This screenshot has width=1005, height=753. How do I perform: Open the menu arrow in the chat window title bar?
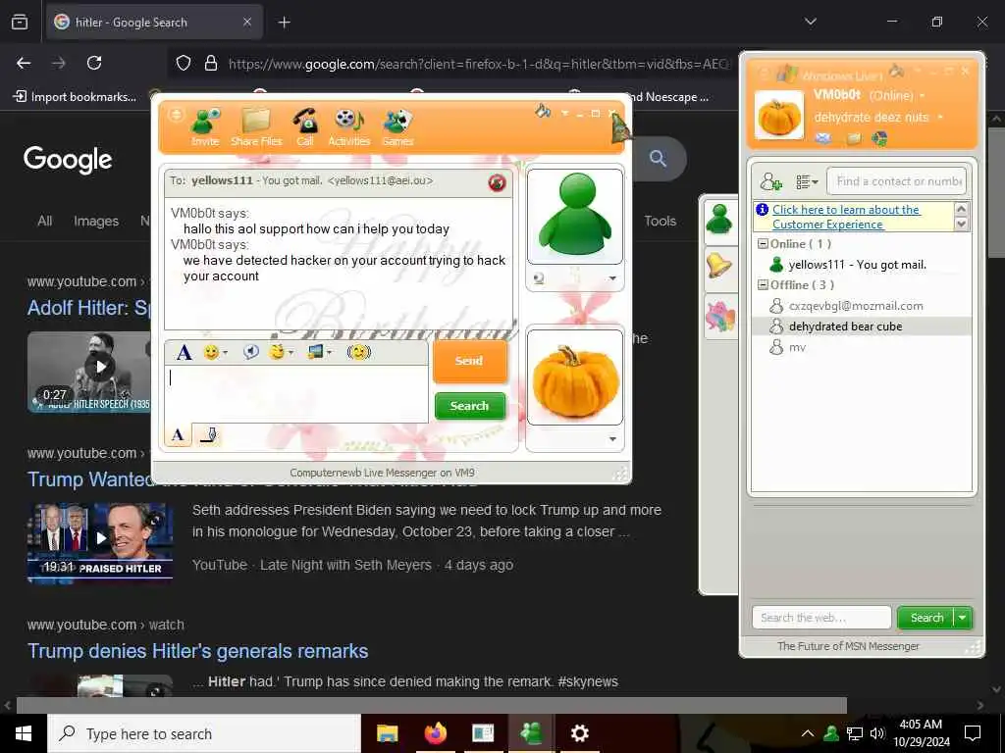tap(564, 114)
